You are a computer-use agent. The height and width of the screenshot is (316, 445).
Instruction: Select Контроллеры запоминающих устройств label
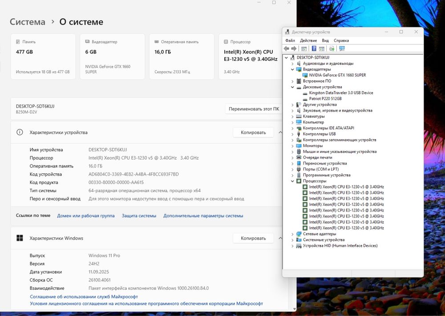[x=340, y=140]
